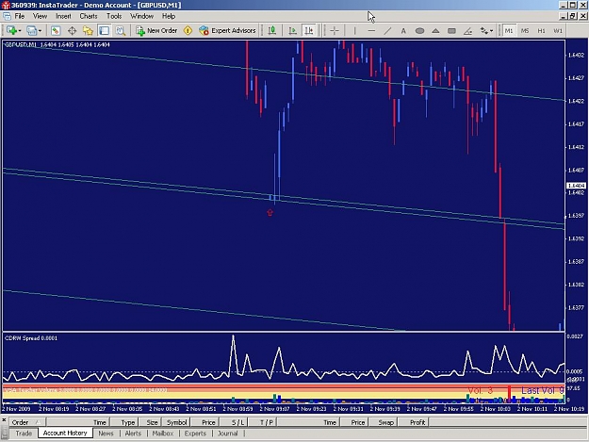This screenshot has width=589, height=442.
Task: Expand the Profiles dropdown arrow
Action: pyautogui.click(x=40, y=31)
